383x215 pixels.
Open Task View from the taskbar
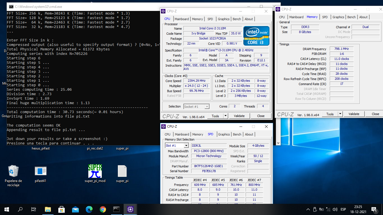pyautogui.click(x=34, y=209)
